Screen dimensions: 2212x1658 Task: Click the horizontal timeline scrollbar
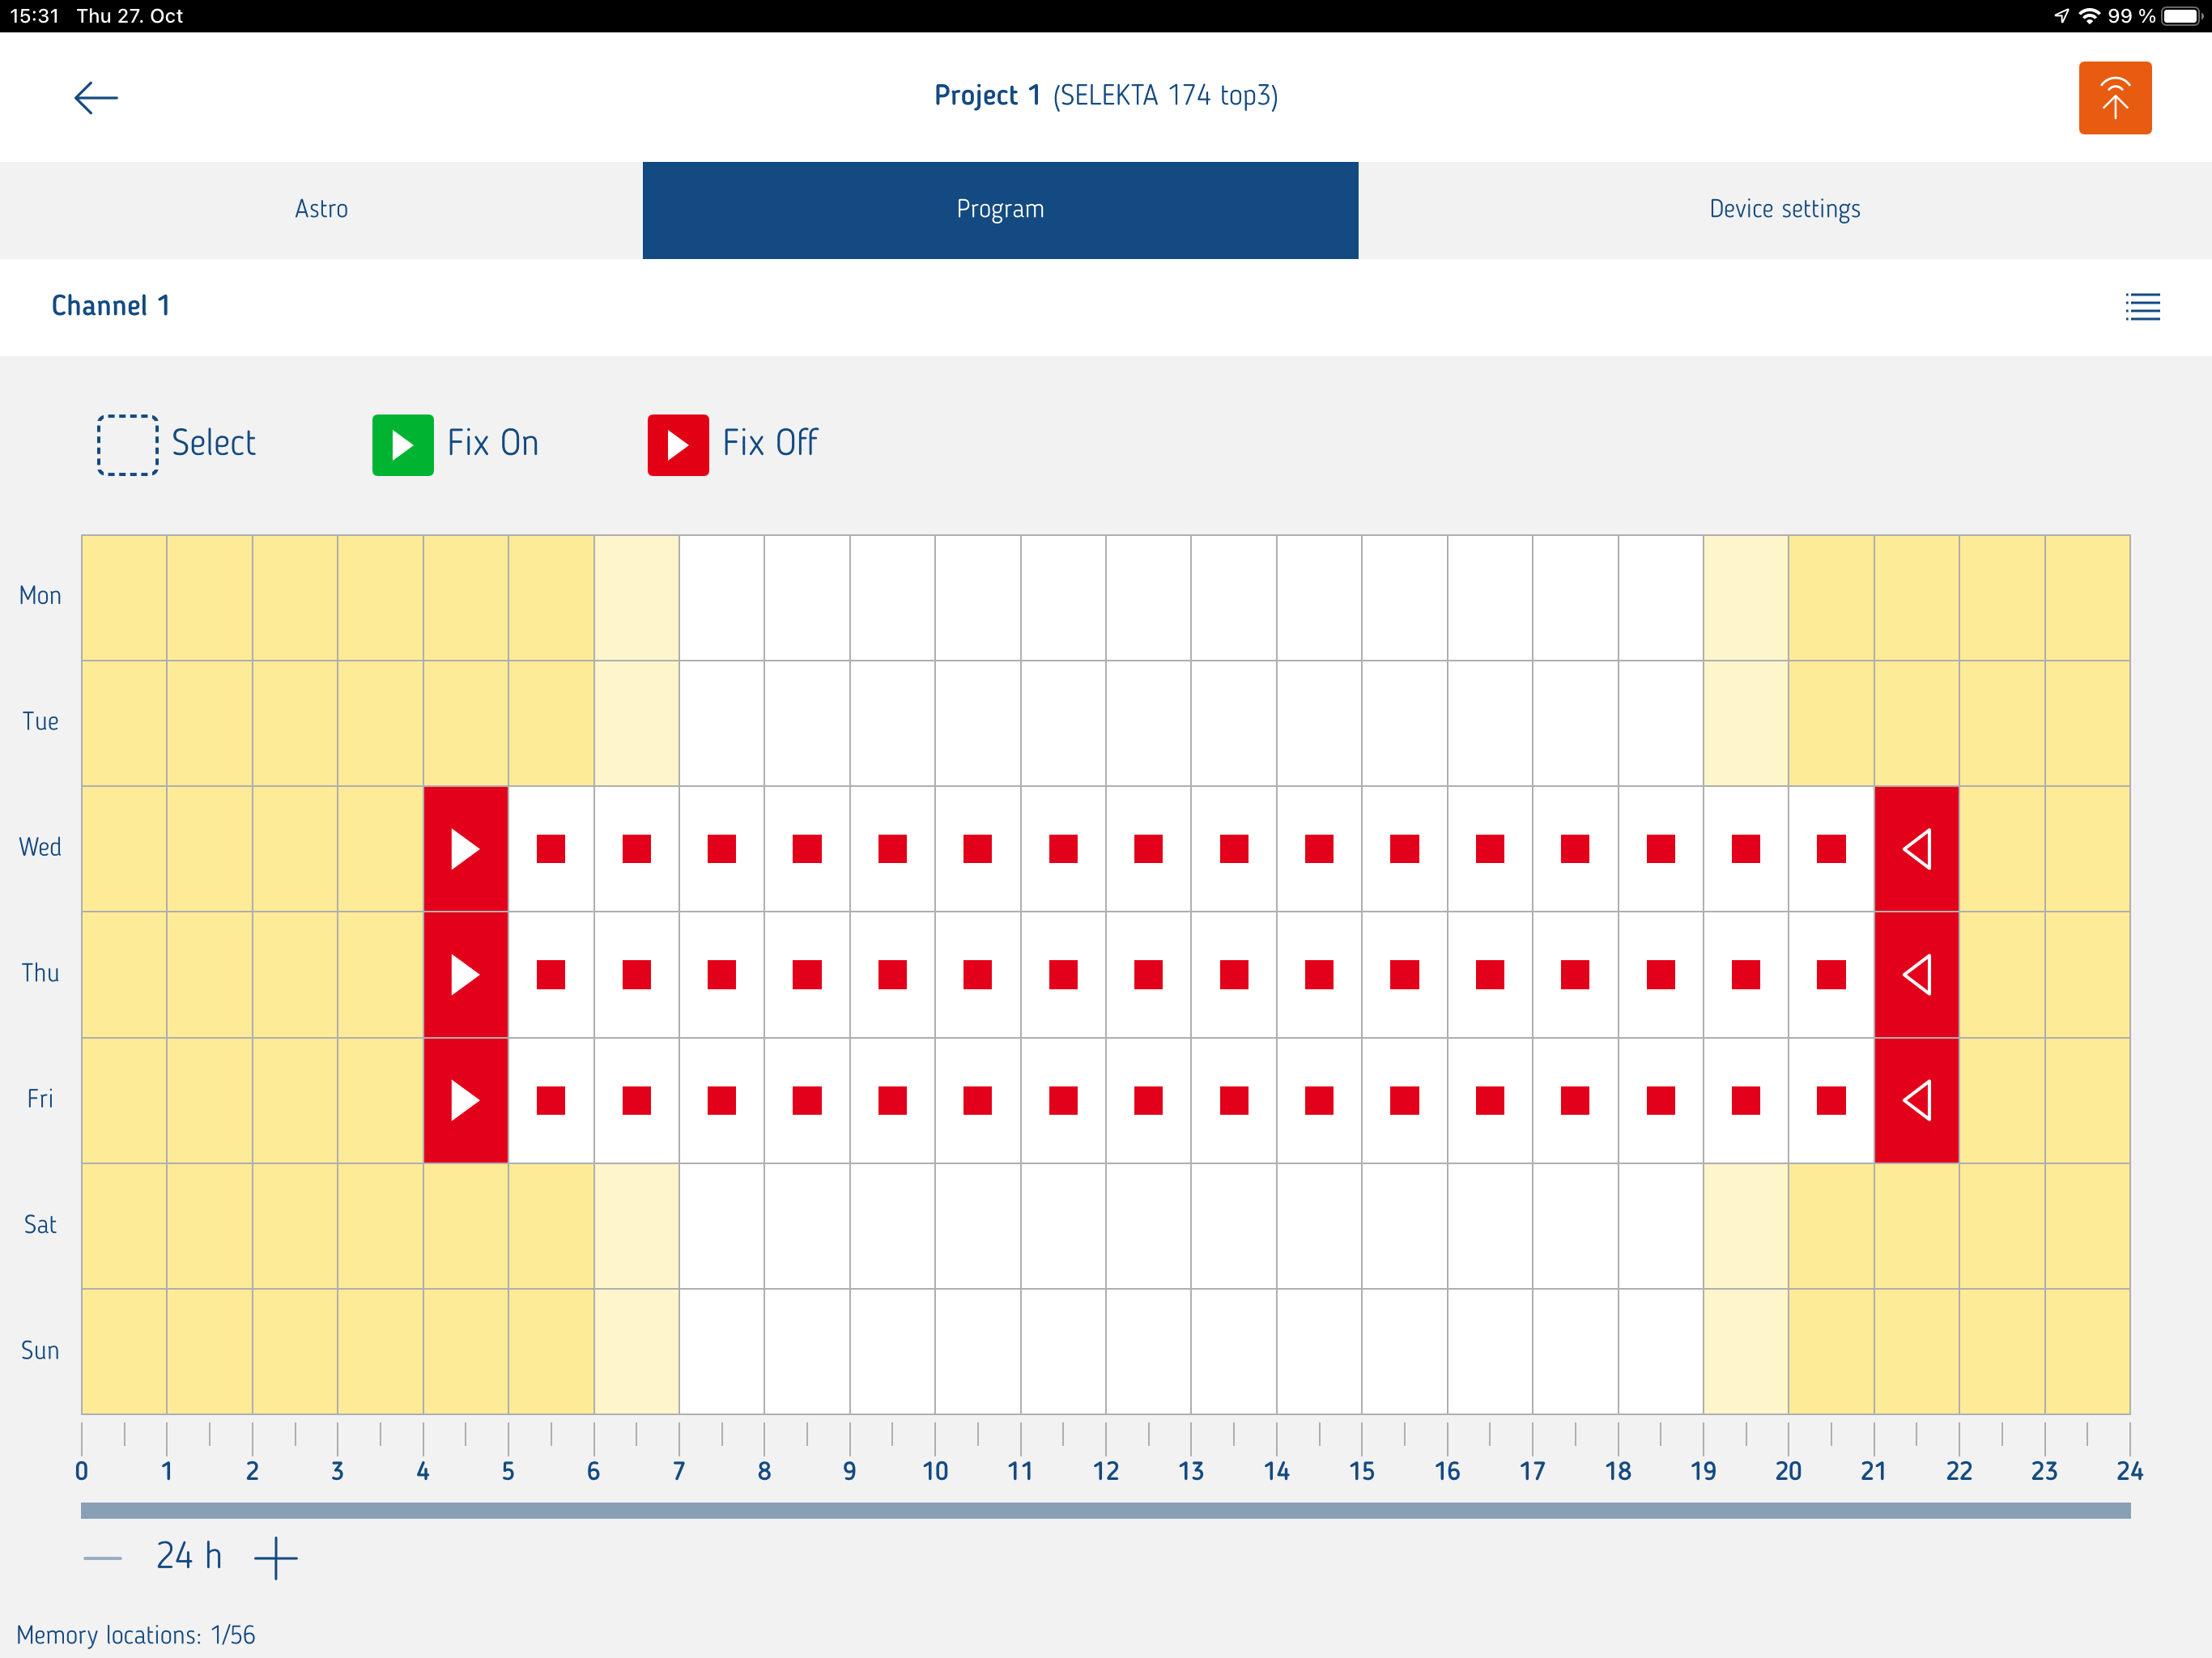1105,1510
